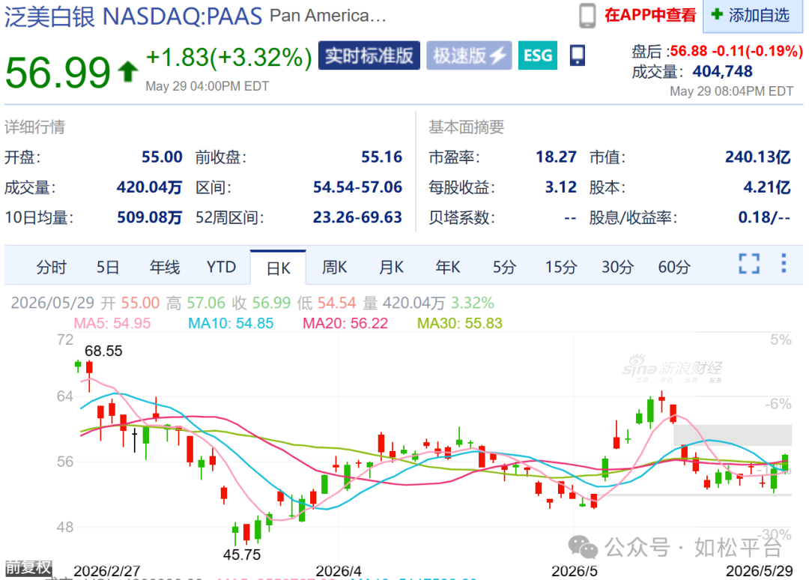Open the three-dot chart options menu

tap(784, 263)
